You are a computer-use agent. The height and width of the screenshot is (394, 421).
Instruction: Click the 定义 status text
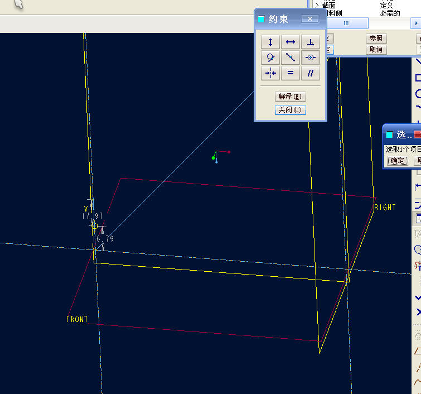pyautogui.click(x=386, y=6)
